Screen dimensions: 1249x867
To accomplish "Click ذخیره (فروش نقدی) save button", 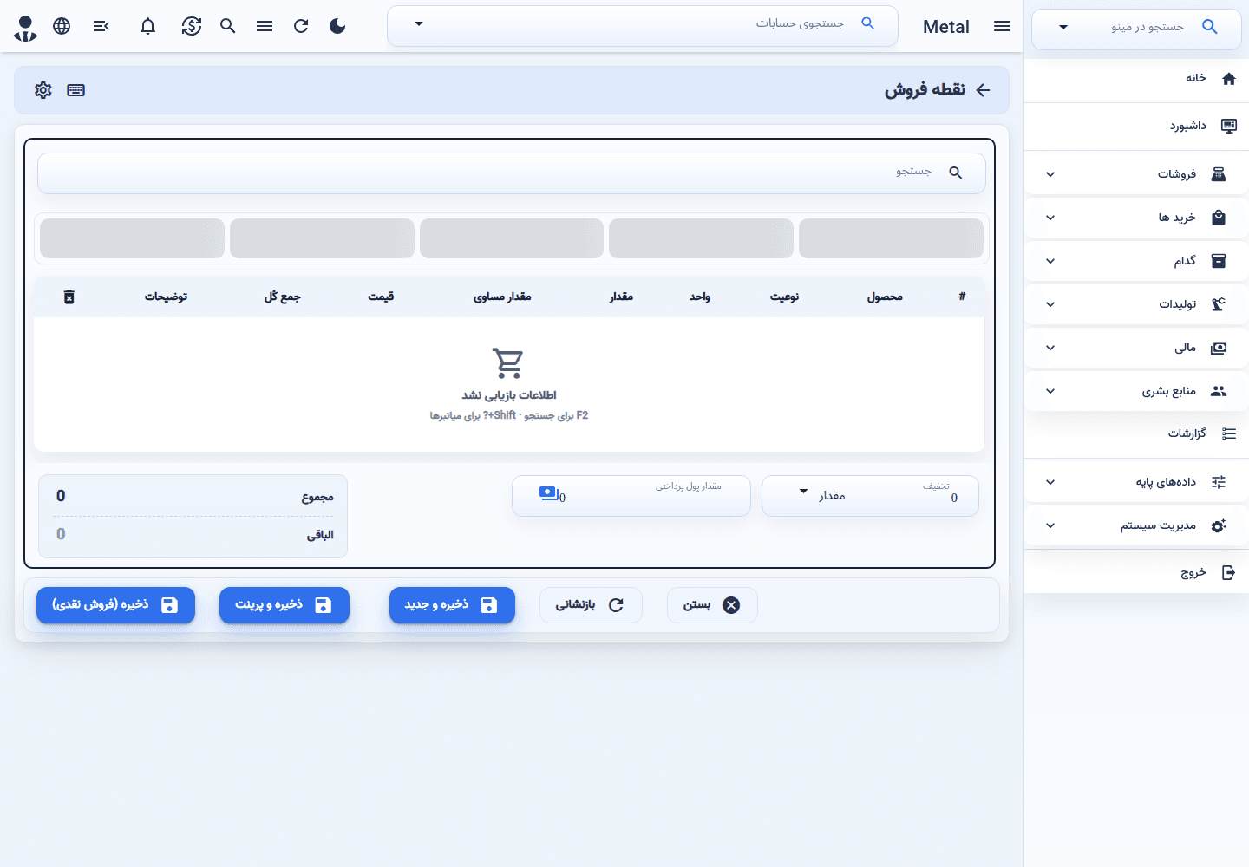I will [x=115, y=605].
